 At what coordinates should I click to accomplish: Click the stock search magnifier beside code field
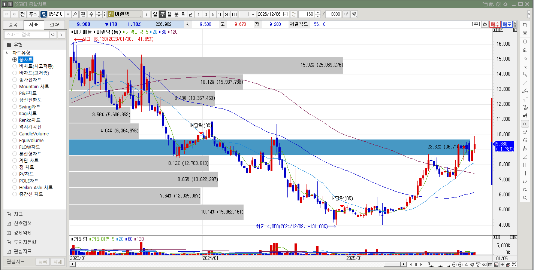click(x=75, y=14)
